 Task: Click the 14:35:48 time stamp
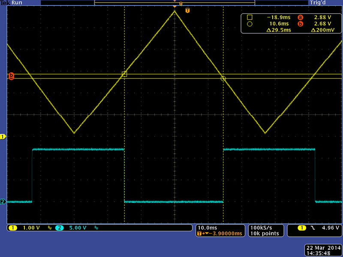(x=318, y=253)
